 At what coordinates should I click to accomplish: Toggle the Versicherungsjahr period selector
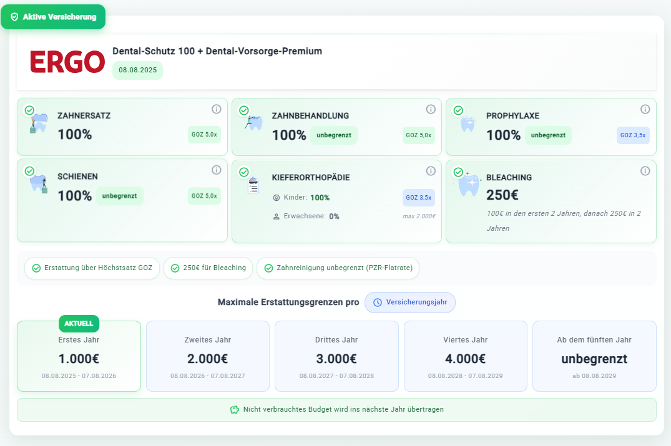[410, 303]
